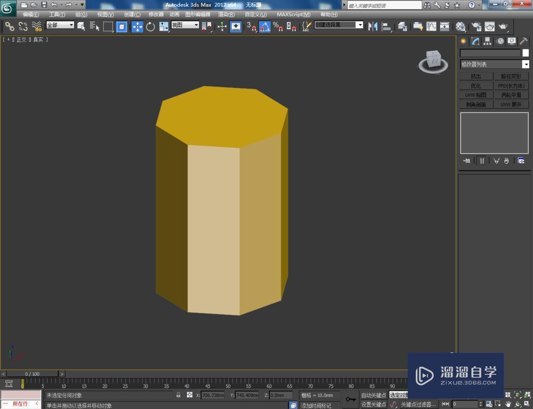Activate the Select and Rotate tool
533x409 pixels.
point(150,25)
